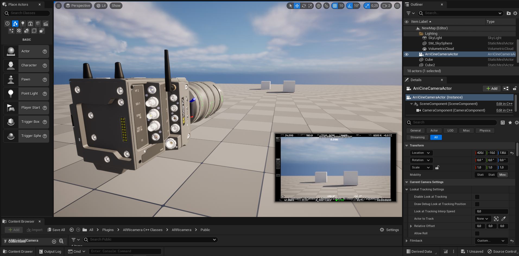This screenshot has height=256, width=519.
Task: Click the Add component button
Action: [x=492, y=88]
